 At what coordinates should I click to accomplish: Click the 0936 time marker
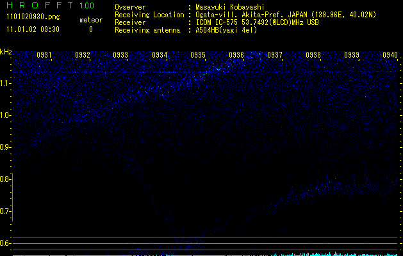click(x=236, y=55)
